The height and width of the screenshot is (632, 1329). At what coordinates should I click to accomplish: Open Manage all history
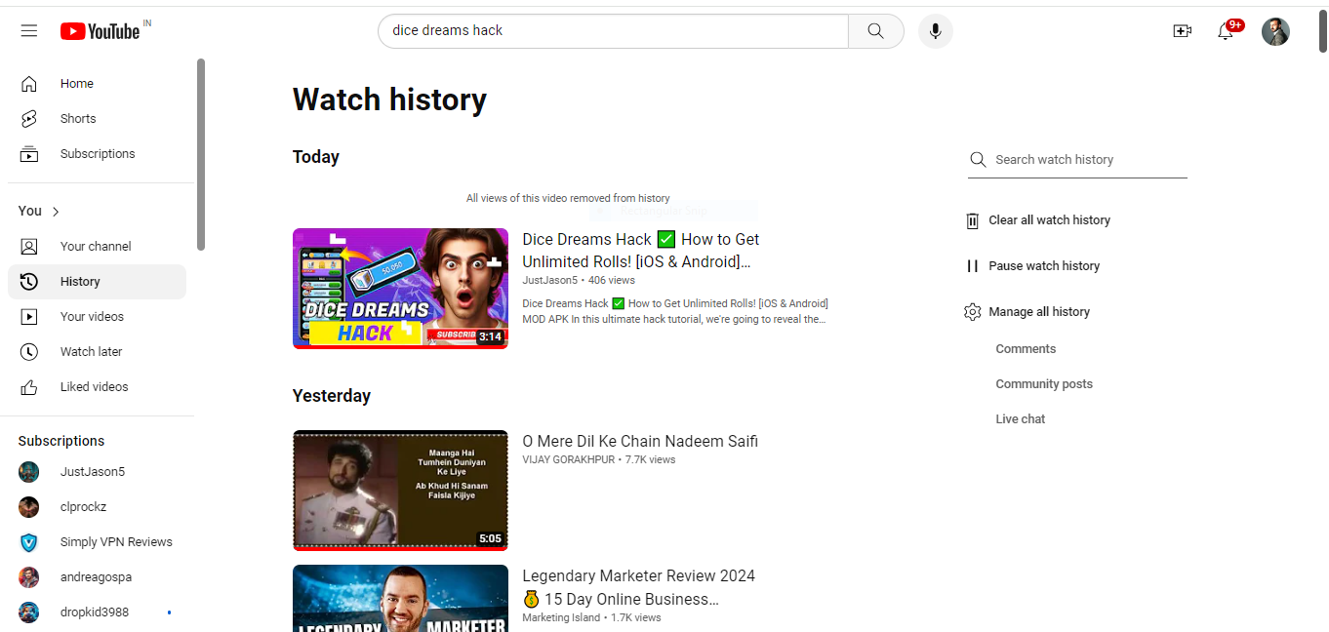[x=1027, y=312]
